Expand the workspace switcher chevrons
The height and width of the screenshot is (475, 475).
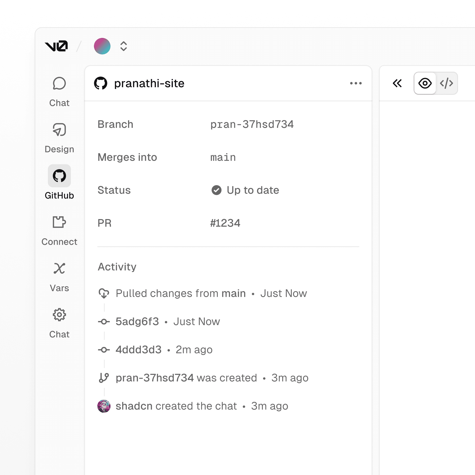click(124, 46)
